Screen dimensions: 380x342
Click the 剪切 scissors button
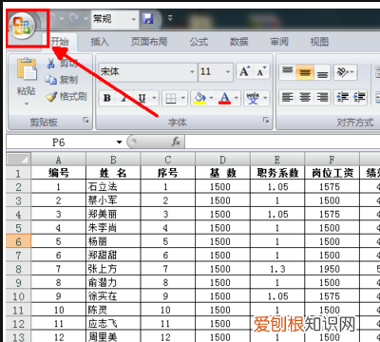63,64
